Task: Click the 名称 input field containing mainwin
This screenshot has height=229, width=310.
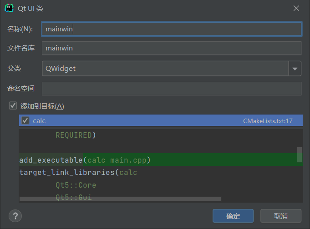Action: coord(172,29)
